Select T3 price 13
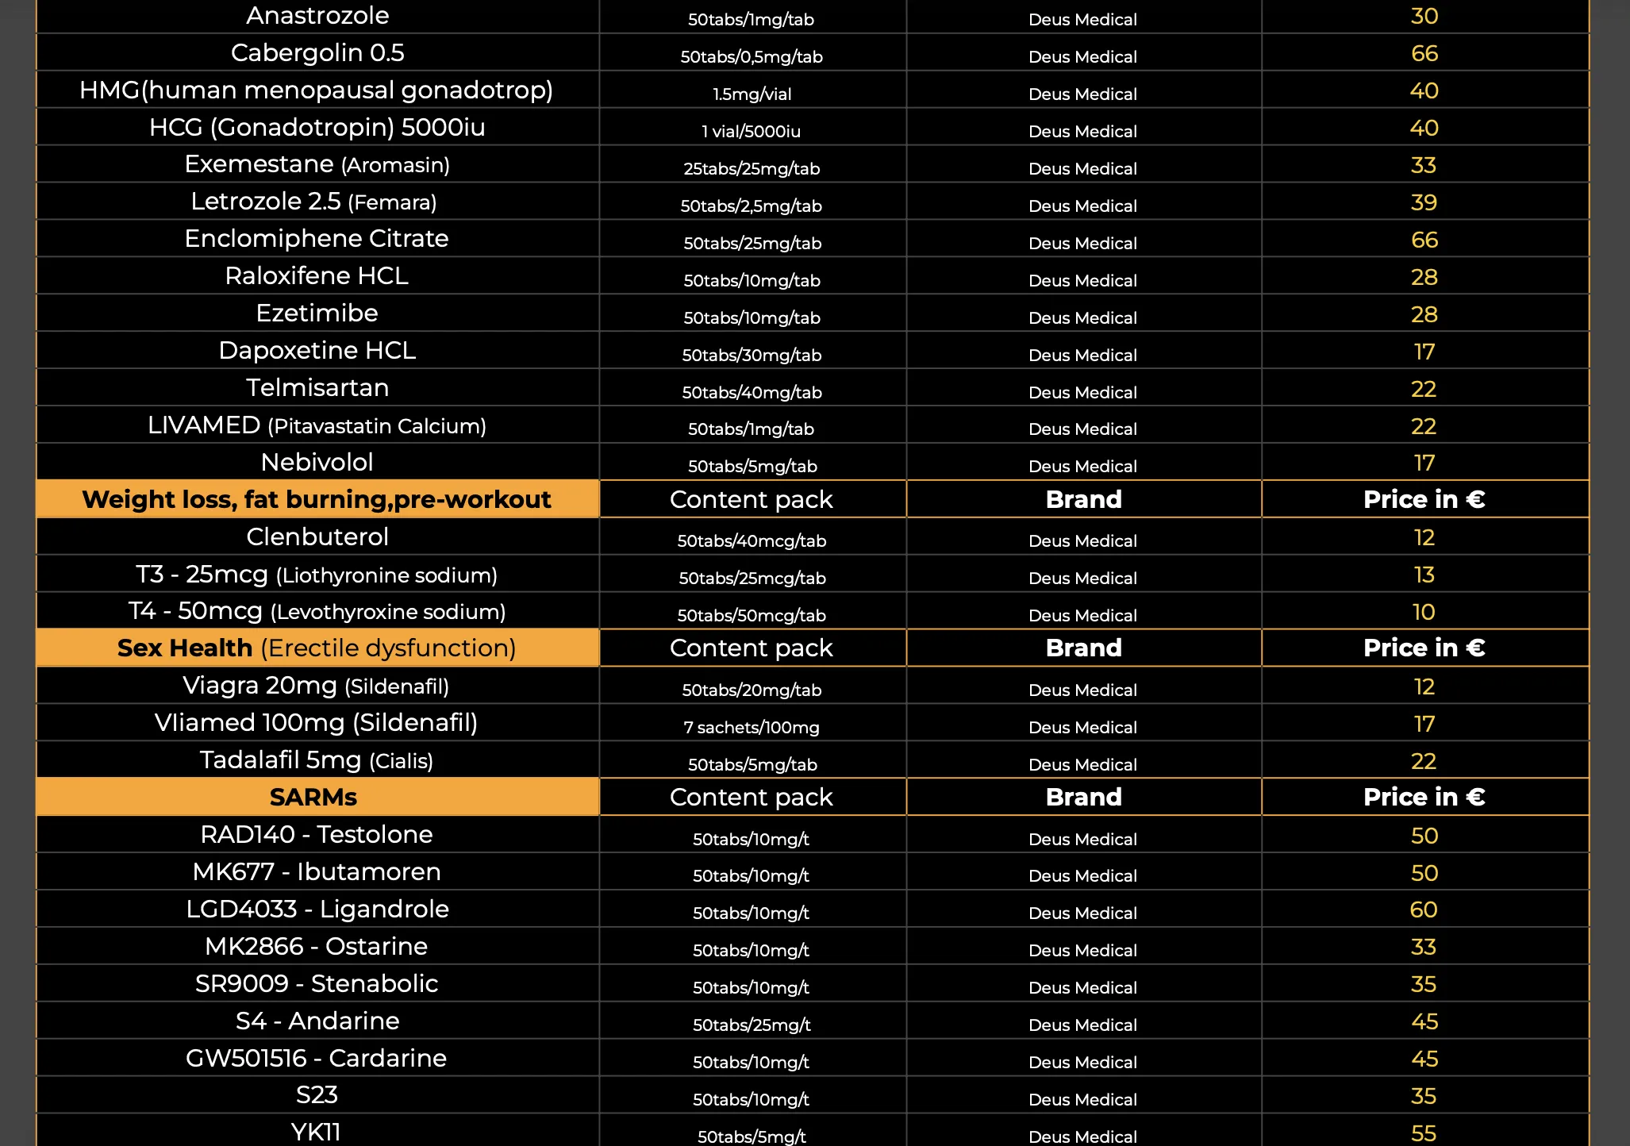The width and height of the screenshot is (1630, 1146). (1424, 575)
